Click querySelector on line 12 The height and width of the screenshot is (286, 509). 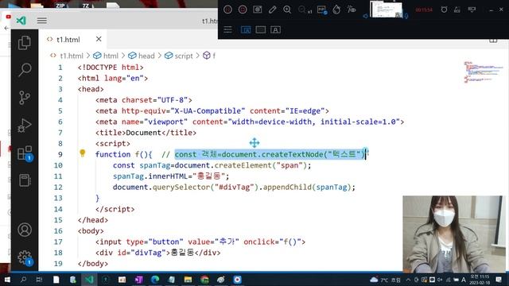click(181, 187)
